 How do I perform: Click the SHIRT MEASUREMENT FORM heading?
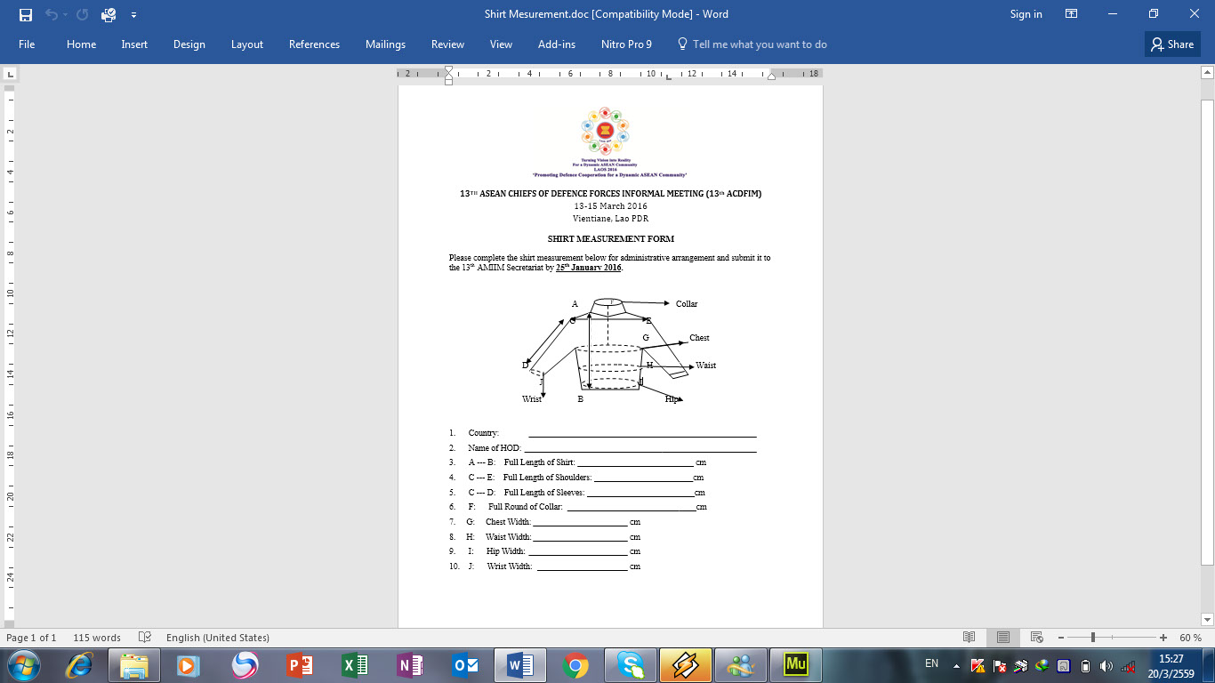pyautogui.click(x=611, y=239)
